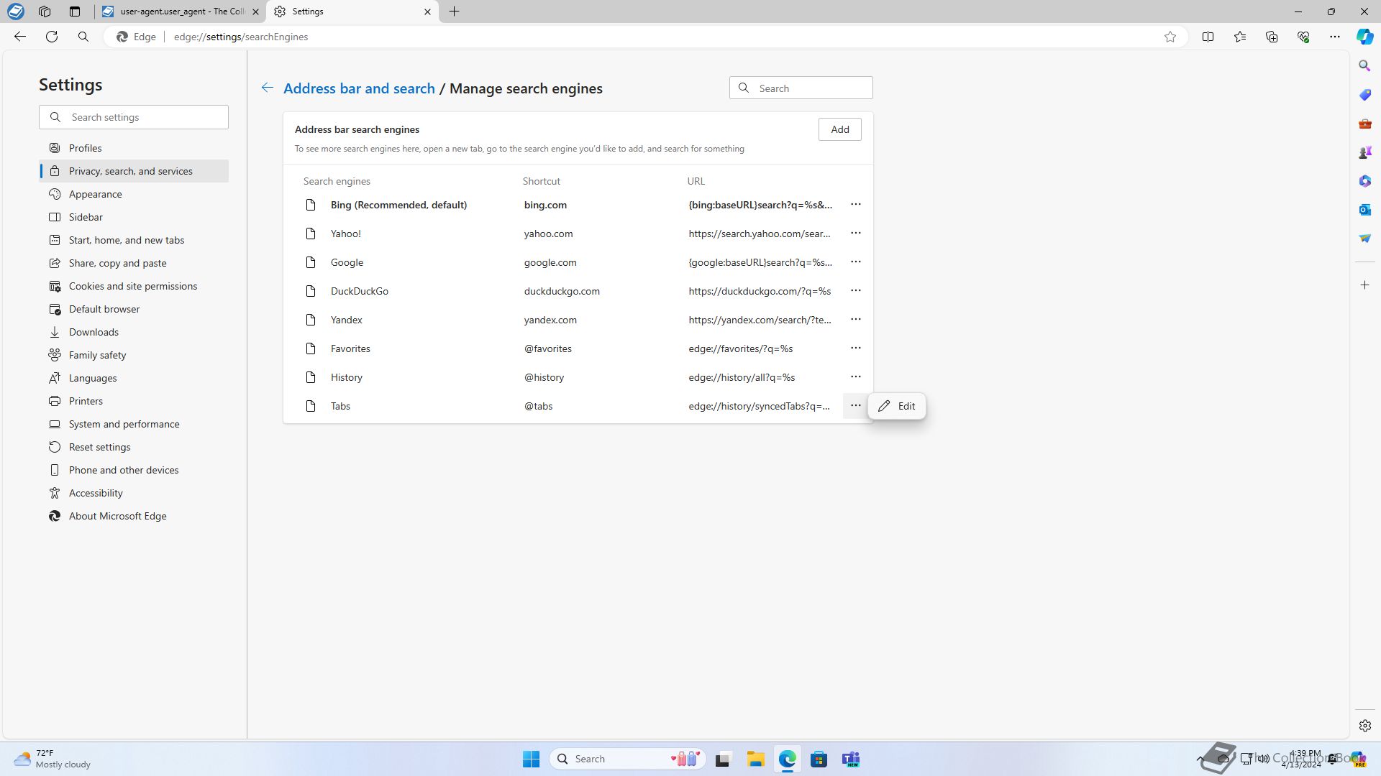The image size is (1381, 776).
Task: Open Collections toolbar icon
Action: pyautogui.click(x=1272, y=37)
